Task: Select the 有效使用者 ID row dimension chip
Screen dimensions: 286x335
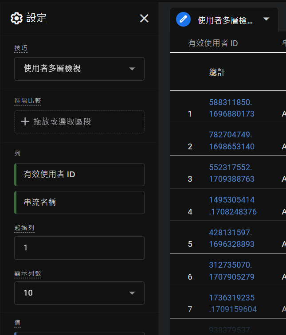Action: click(x=79, y=175)
